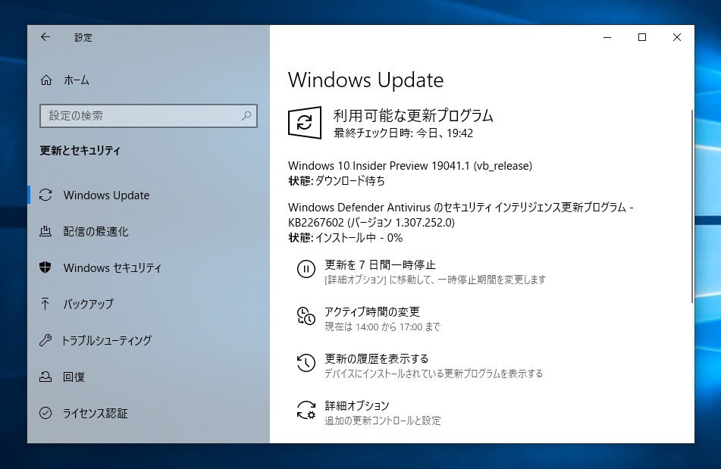
Task: Click the clock icon for アクティブ時間の変更
Action: [306, 316]
